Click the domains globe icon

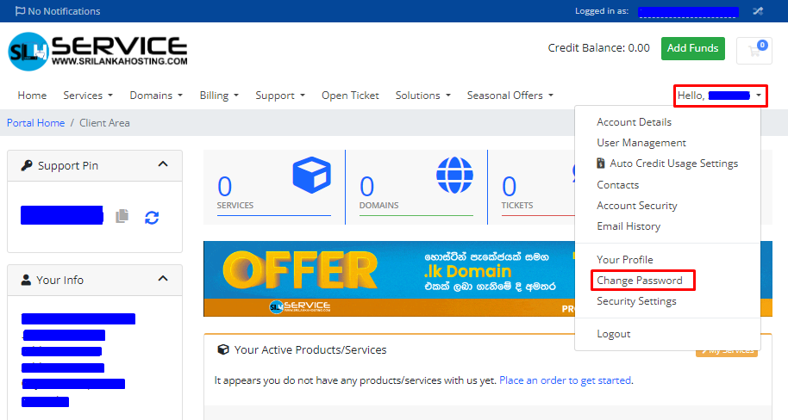(x=454, y=176)
